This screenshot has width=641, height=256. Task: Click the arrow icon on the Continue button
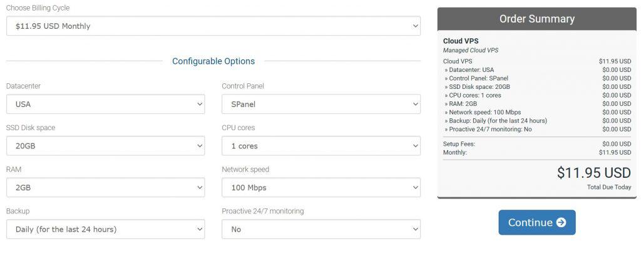[x=561, y=222]
